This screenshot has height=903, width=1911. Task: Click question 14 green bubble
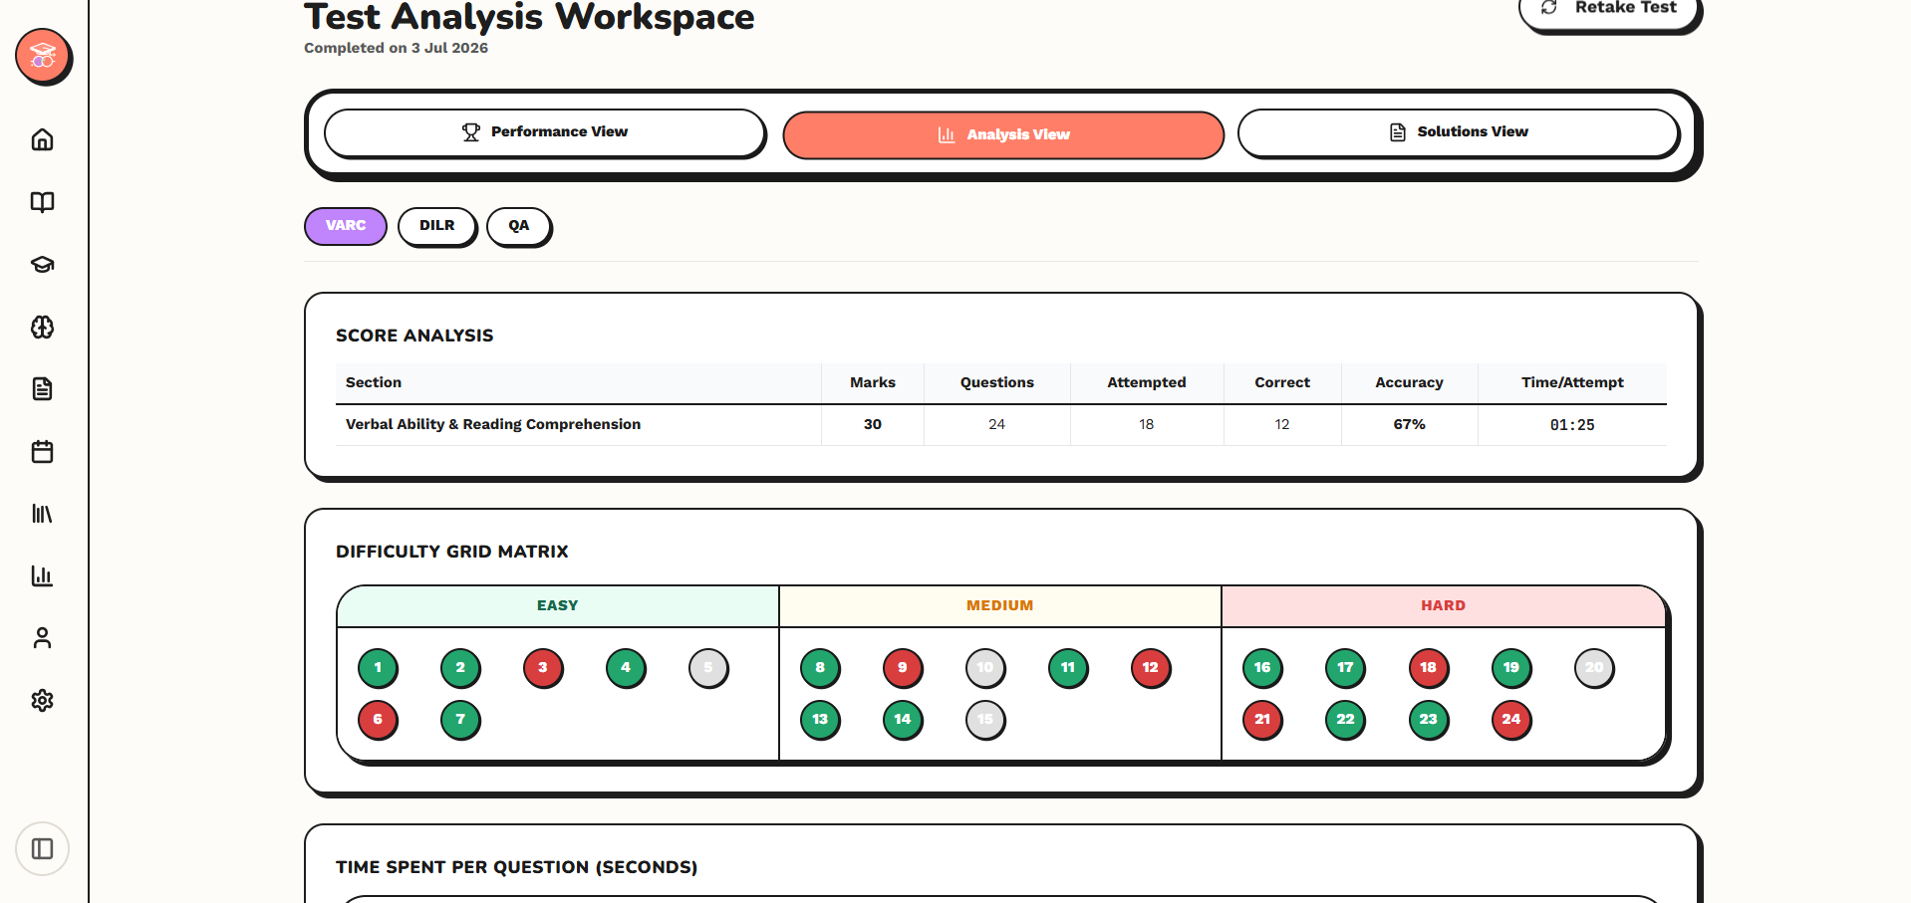coord(903,720)
